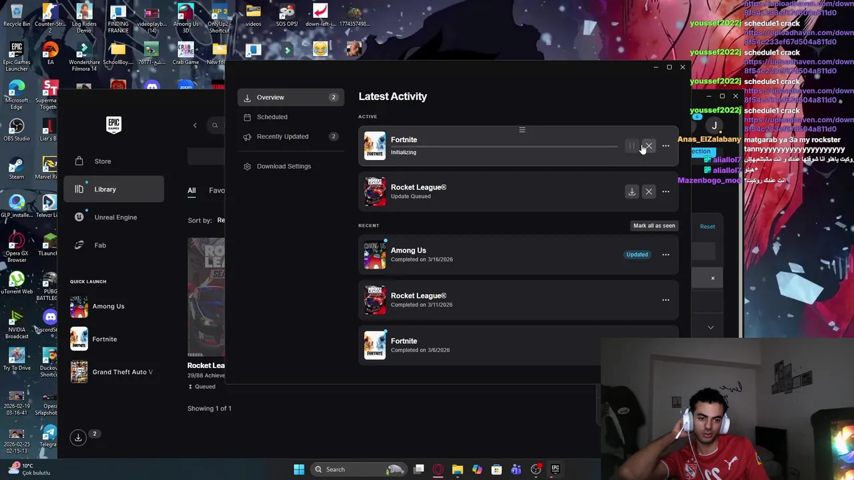This screenshot has width=854, height=480.
Task: Open Unreal Engine from the sidebar
Action: click(x=113, y=217)
